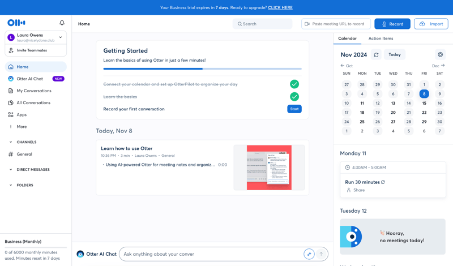Select November 15 on calendar
The height and width of the screenshot is (266, 453).
coord(424,103)
